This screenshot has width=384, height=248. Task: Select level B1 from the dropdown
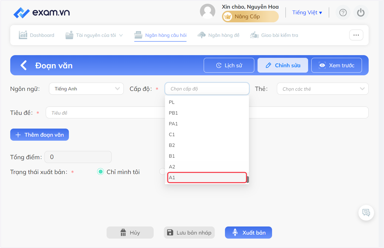[207, 156]
